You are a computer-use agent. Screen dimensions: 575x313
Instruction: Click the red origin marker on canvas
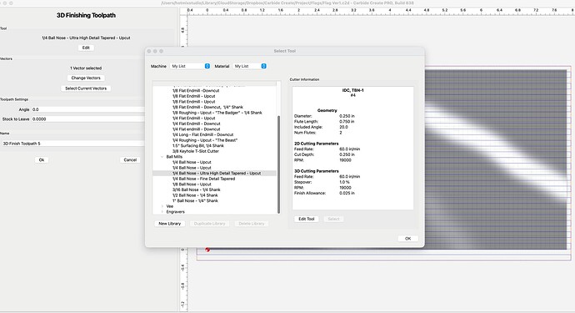pos(207,250)
